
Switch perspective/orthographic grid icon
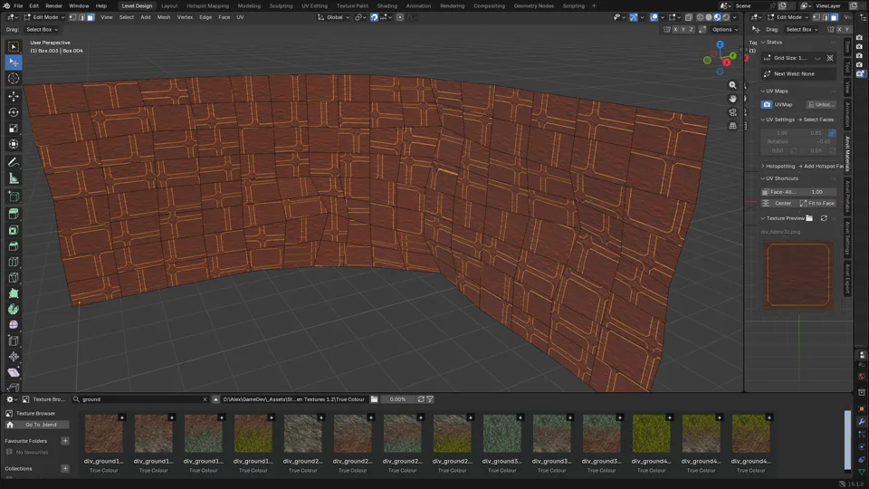[x=732, y=126]
